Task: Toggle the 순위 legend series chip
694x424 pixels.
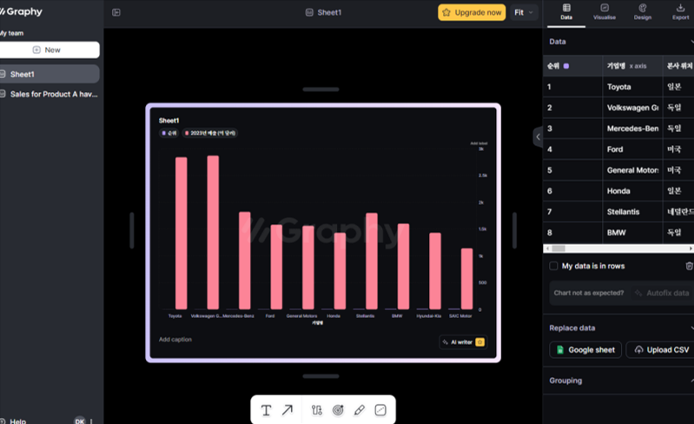Action: point(169,133)
